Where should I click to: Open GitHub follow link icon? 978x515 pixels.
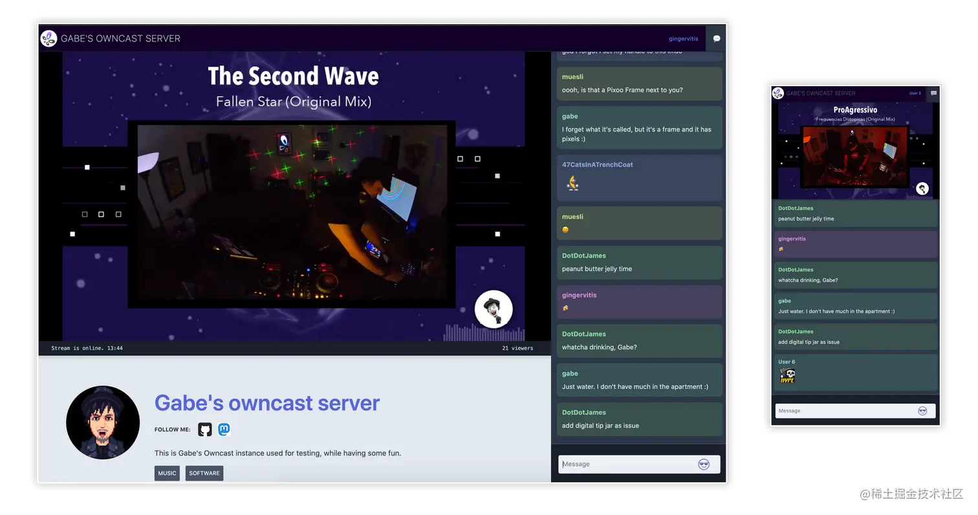204,430
